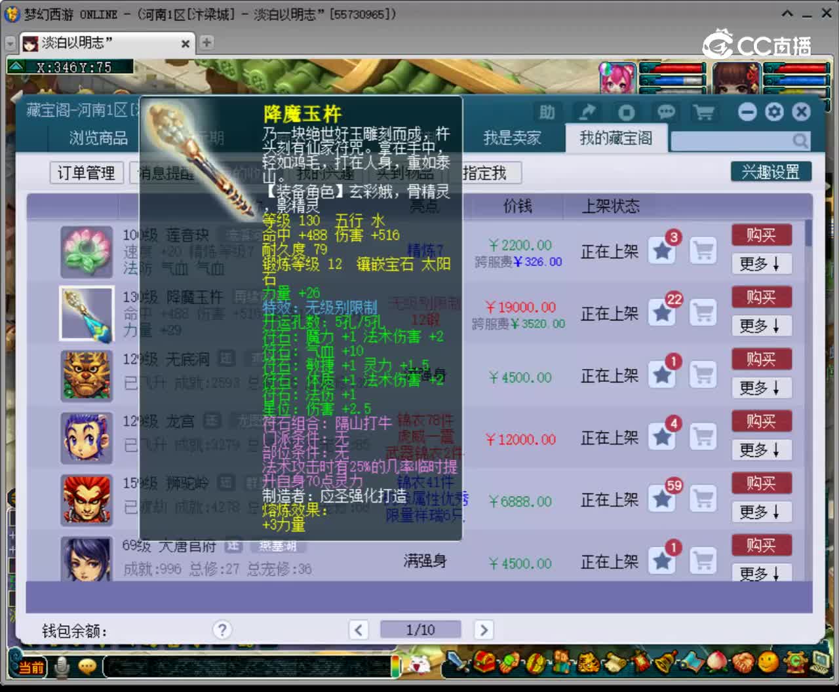Image resolution: width=839 pixels, height=692 pixels.
Task: Click the wallet balance help question mark
Action: pyautogui.click(x=222, y=630)
